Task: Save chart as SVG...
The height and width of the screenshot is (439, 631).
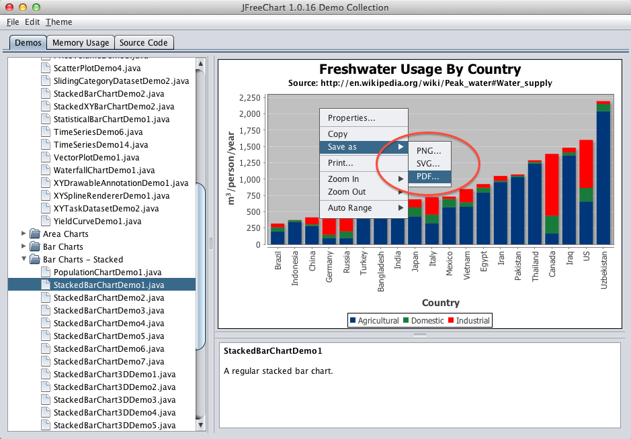Action: click(429, 164)
